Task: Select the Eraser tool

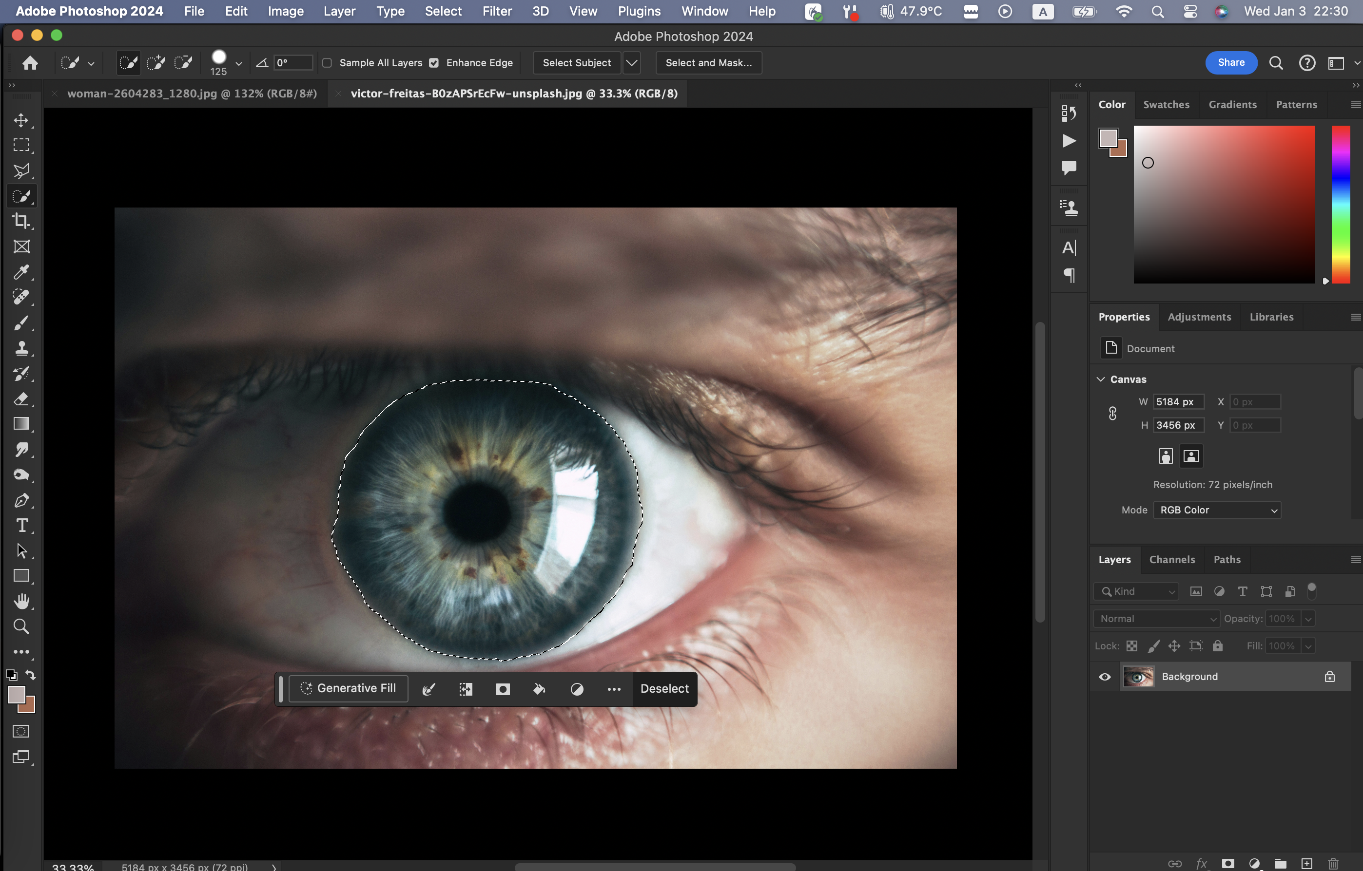Action: 21,399
